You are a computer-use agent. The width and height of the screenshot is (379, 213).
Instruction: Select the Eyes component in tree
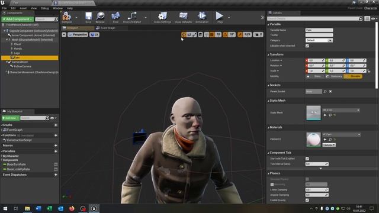30,57
